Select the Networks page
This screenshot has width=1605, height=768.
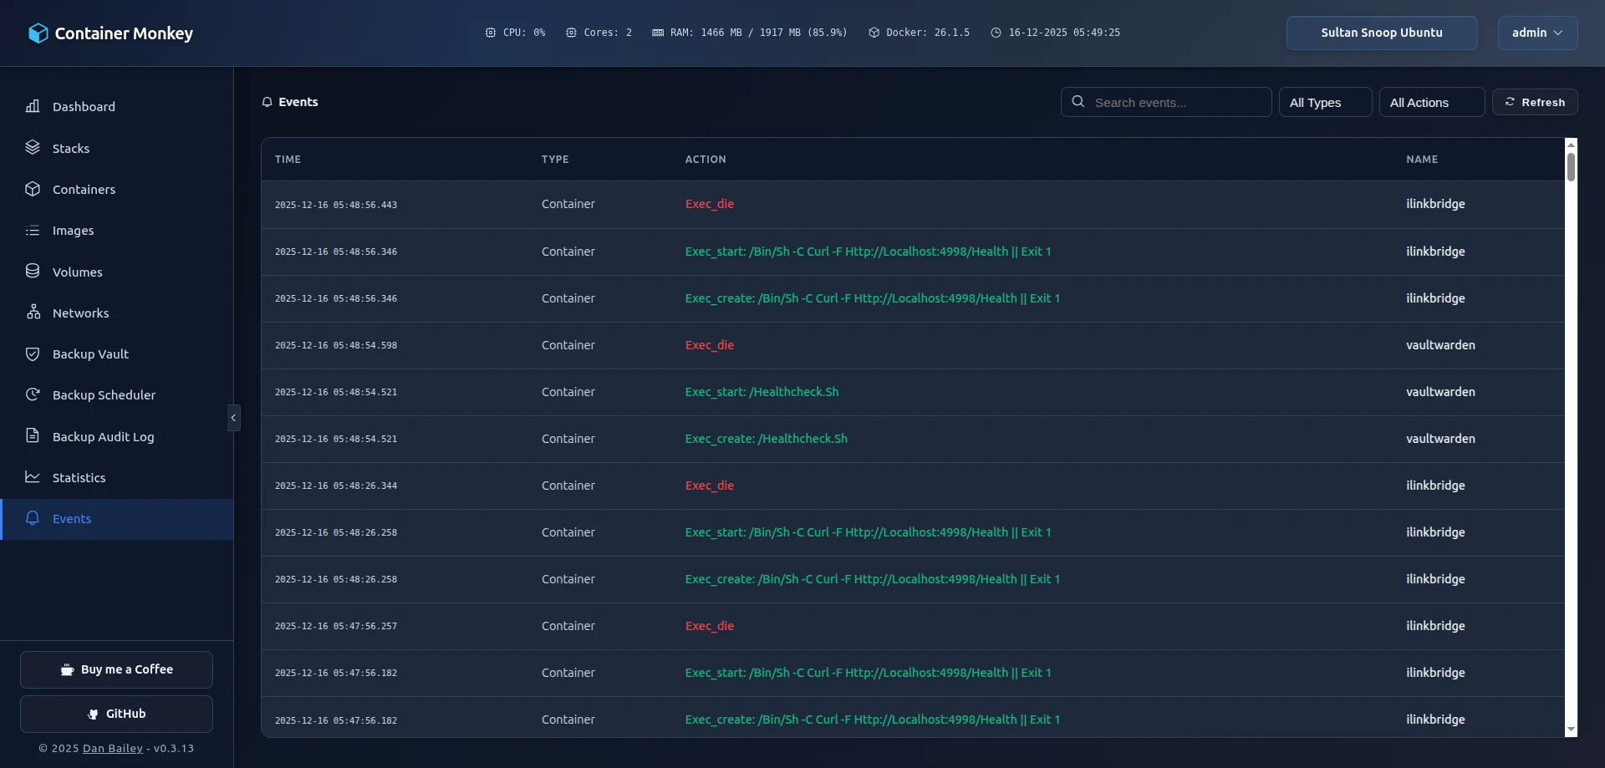point(81,313)
